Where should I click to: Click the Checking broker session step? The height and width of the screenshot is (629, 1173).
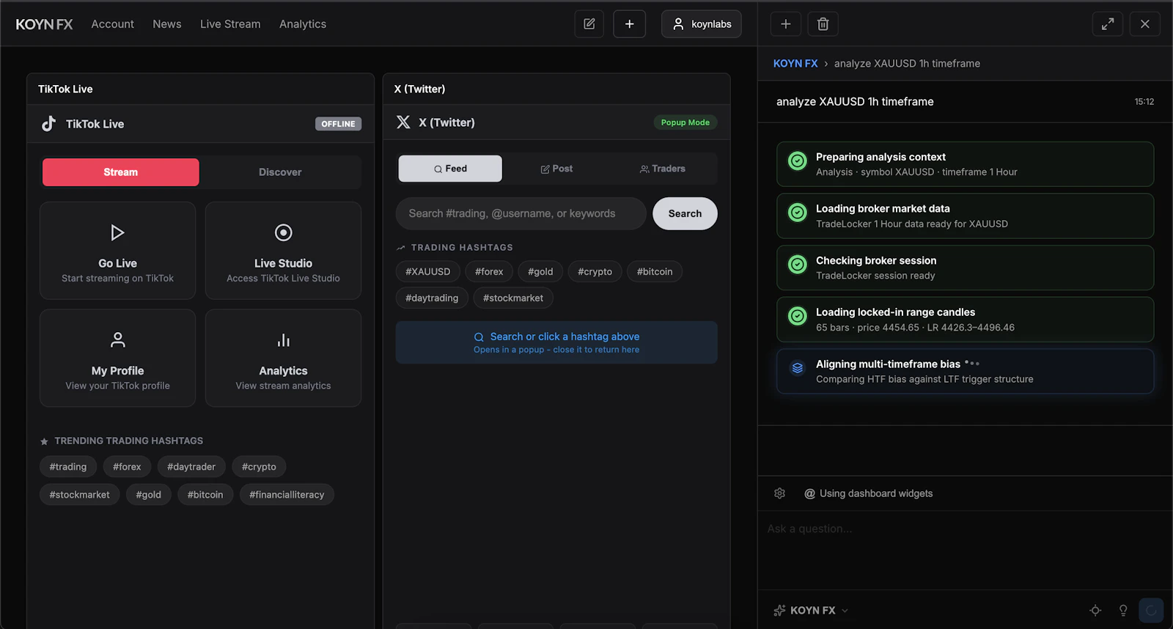[965, 268]
